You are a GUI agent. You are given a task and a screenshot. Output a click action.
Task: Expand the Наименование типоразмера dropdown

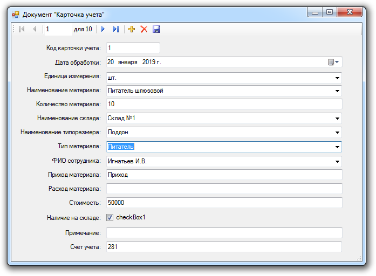point(337,132)
